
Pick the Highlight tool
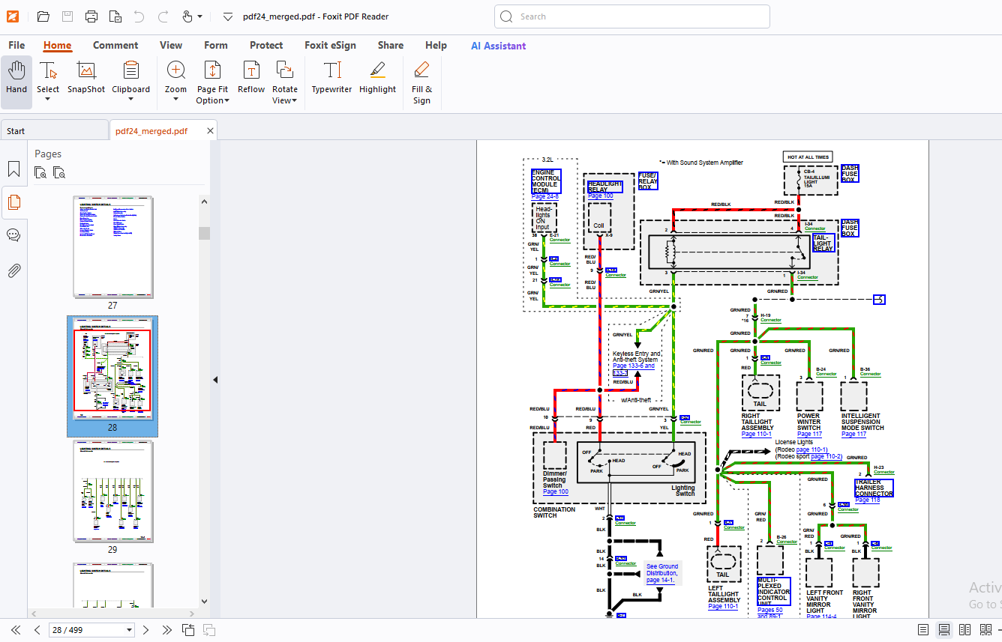pos(377,78)
